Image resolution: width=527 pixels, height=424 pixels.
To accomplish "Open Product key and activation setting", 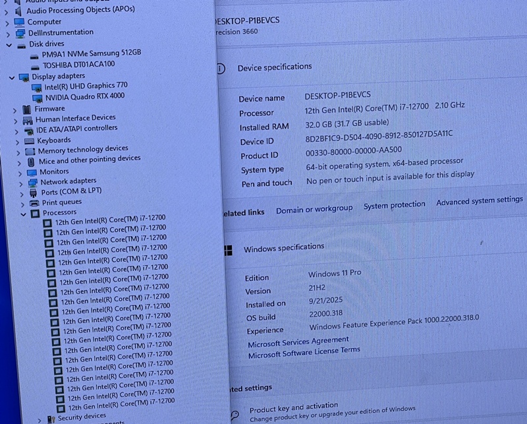I will pos(293,408).
